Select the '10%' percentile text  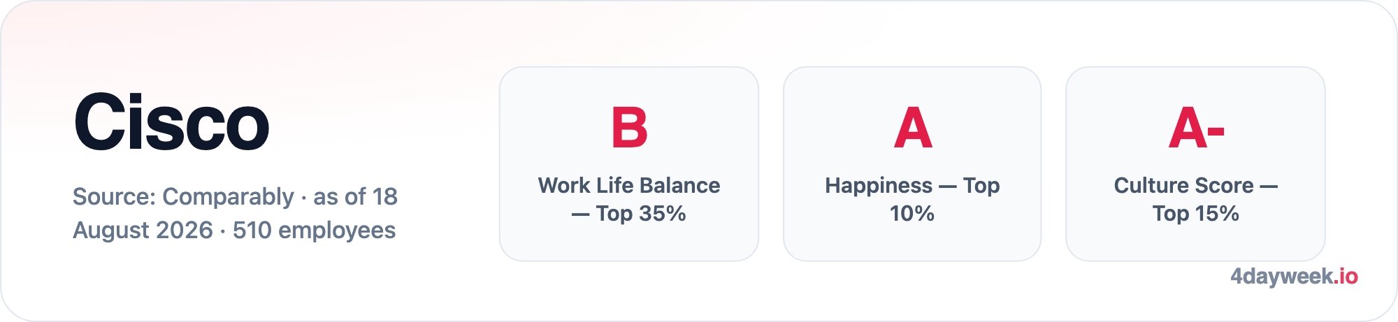912,214
